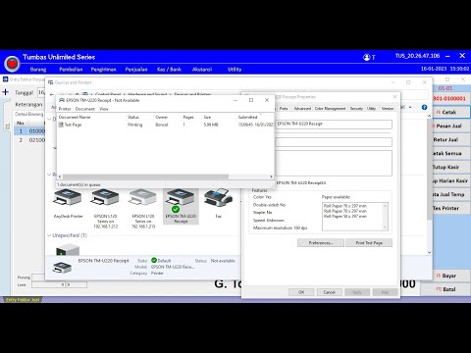
Task: Click the Tutup Kasir button
Action: (450, 167)
